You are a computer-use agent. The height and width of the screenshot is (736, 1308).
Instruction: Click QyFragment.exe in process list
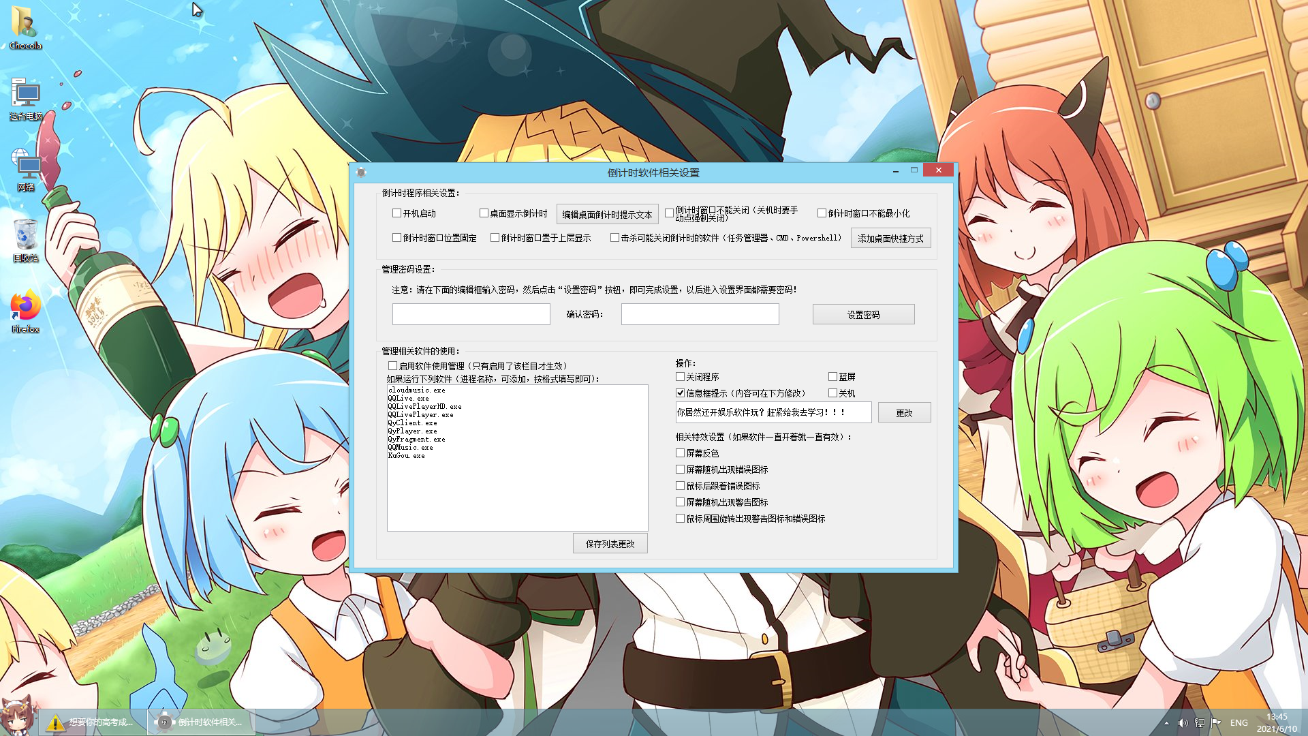(416, 440)
